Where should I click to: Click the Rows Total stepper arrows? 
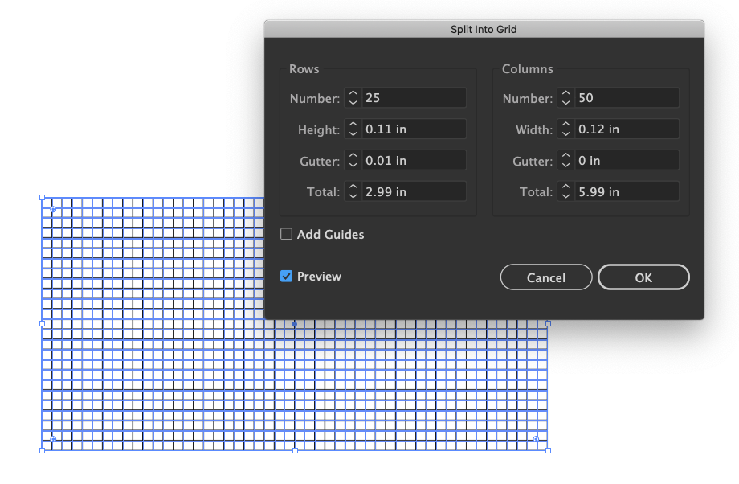click(353, 192)
